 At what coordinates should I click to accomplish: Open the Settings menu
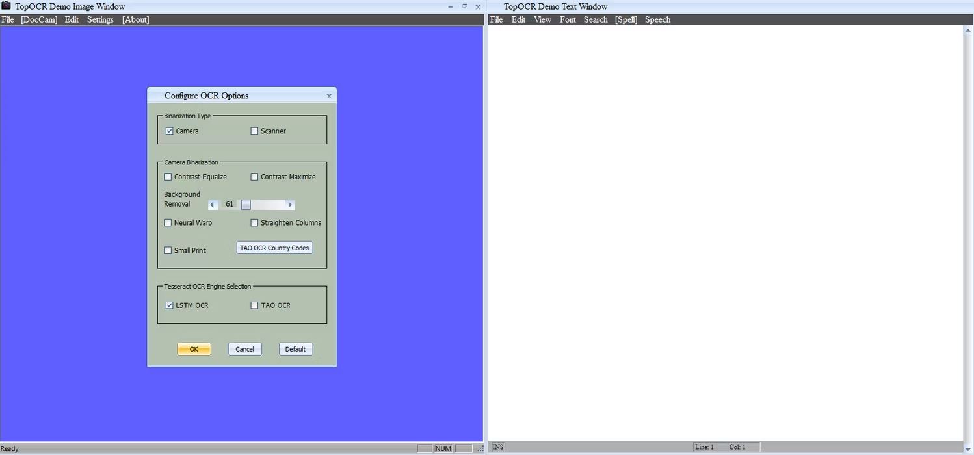[100, 19]
